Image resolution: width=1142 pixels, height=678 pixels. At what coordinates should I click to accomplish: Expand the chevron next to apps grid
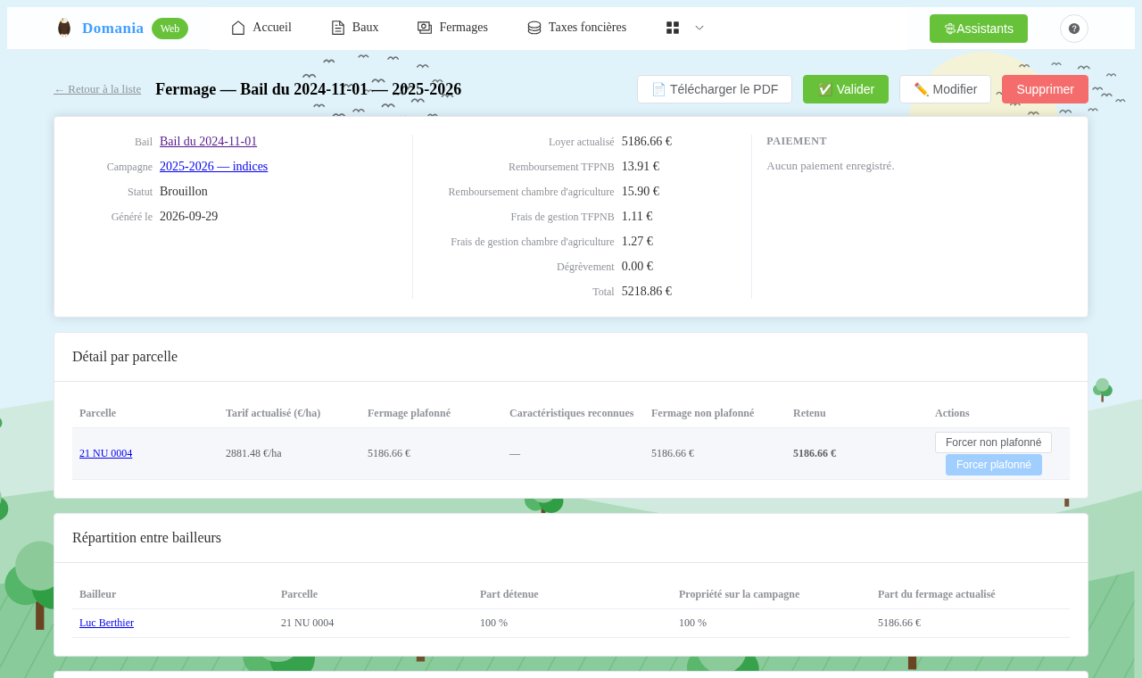[x=699, y=28]
